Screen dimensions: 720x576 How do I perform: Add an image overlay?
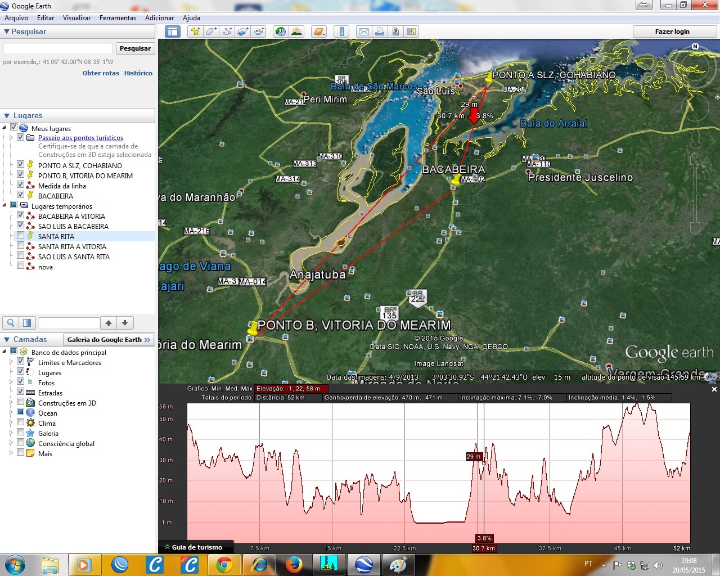point(242,31)
